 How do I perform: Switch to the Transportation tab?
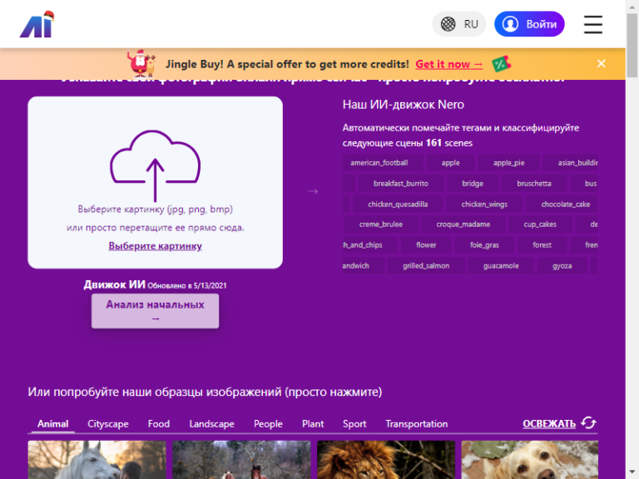tap(417, 424)
